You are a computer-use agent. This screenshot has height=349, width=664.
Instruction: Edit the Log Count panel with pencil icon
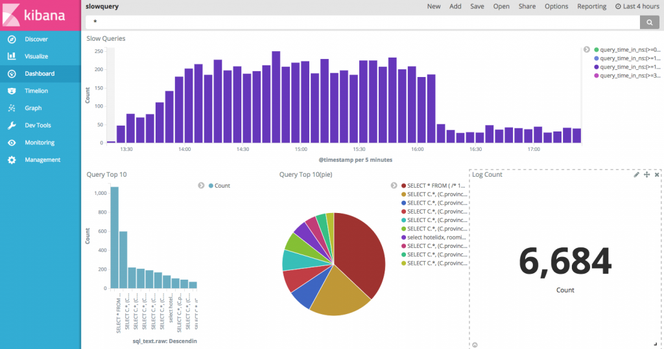click(x=636, y=175)
